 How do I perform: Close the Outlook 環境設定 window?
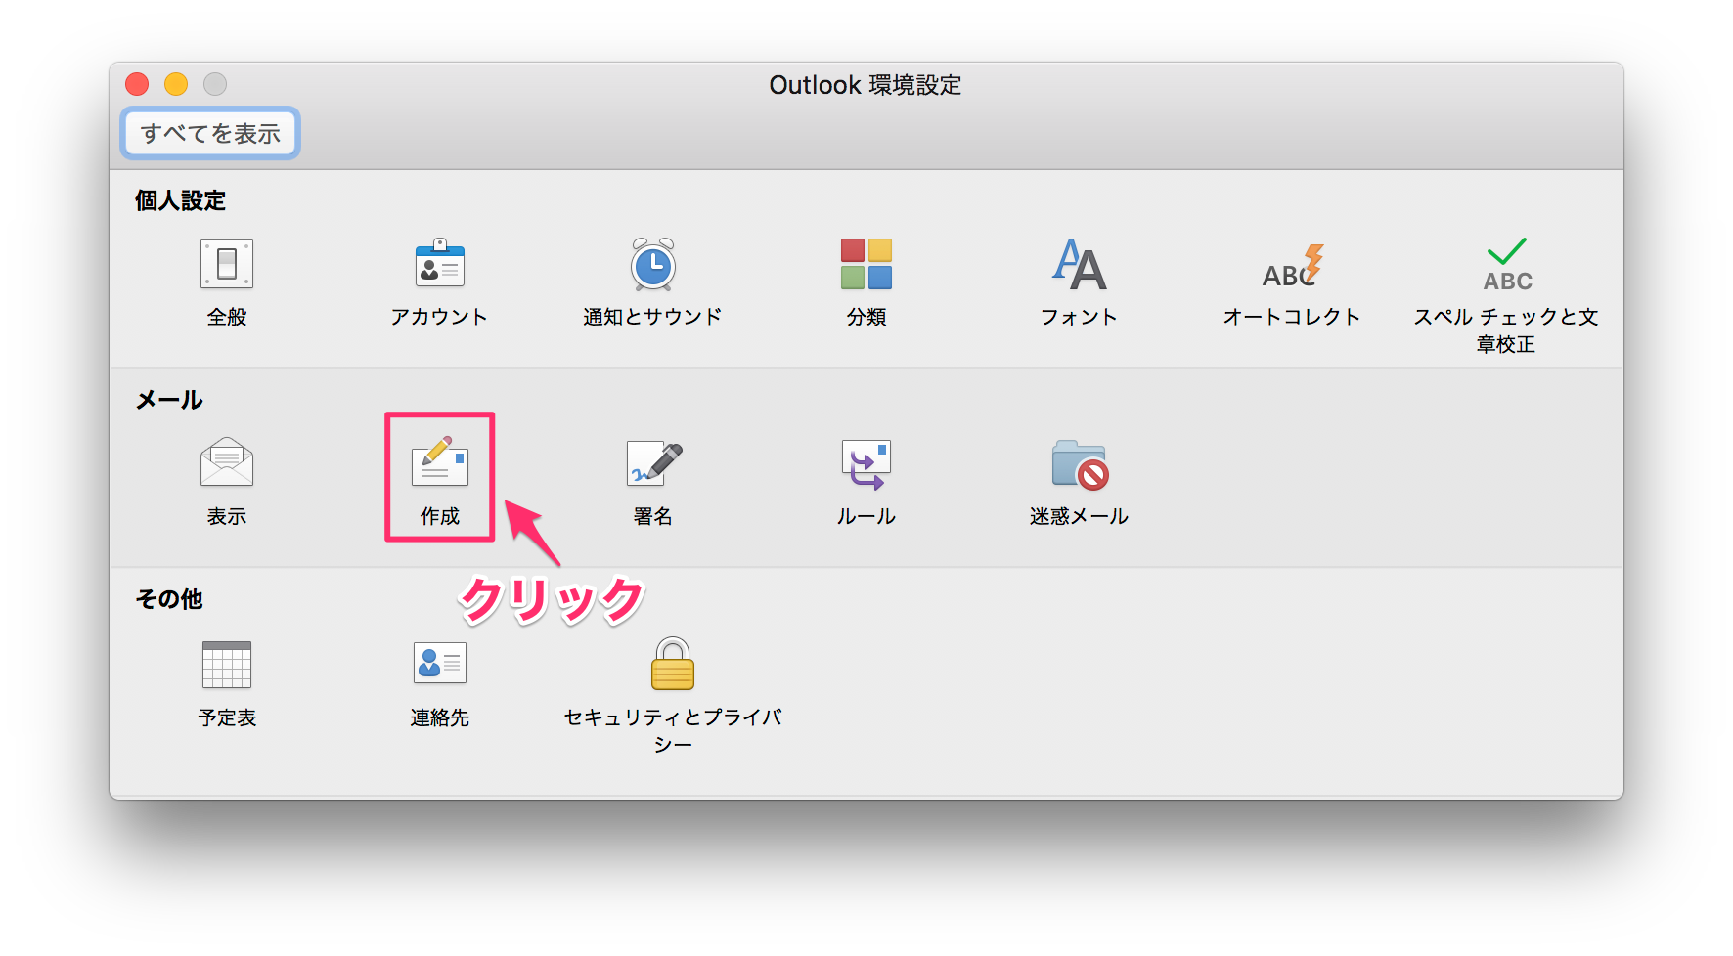point(137,84)
